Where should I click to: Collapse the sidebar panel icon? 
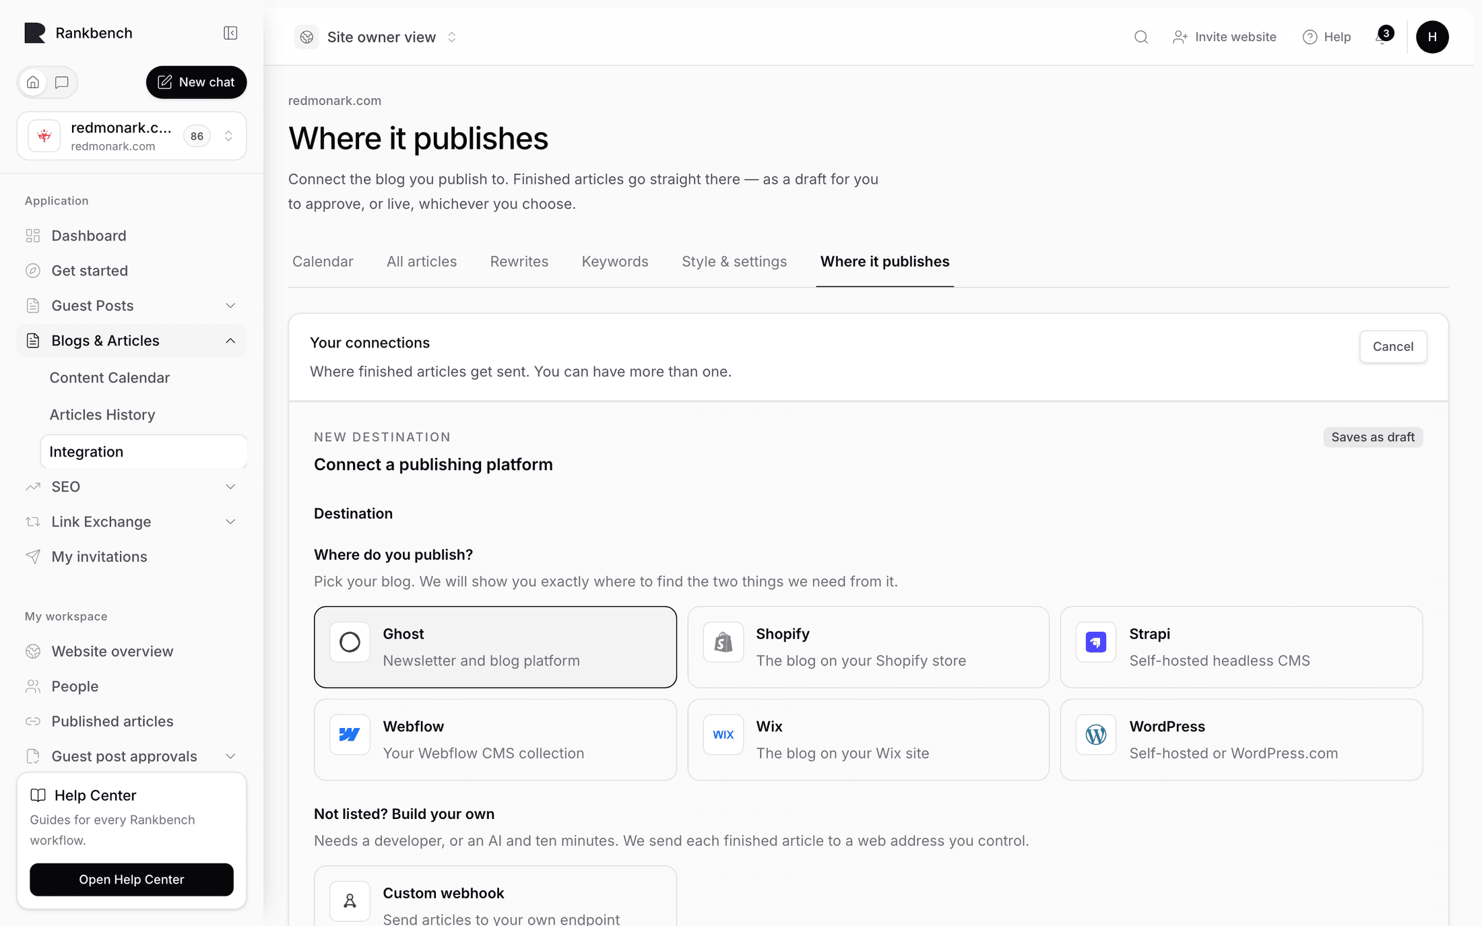coord(230,33)
